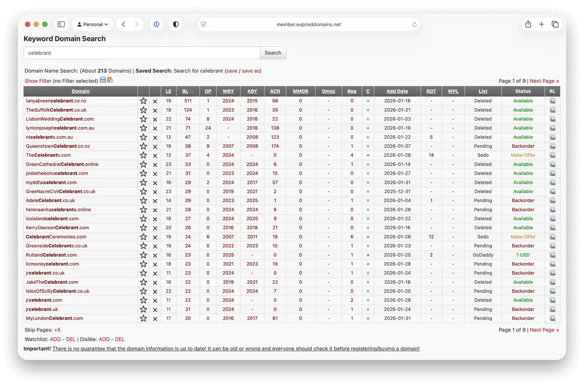Click the copy filter icon beside disk
This screenshot has height=388, width=584.
point(110,80)
